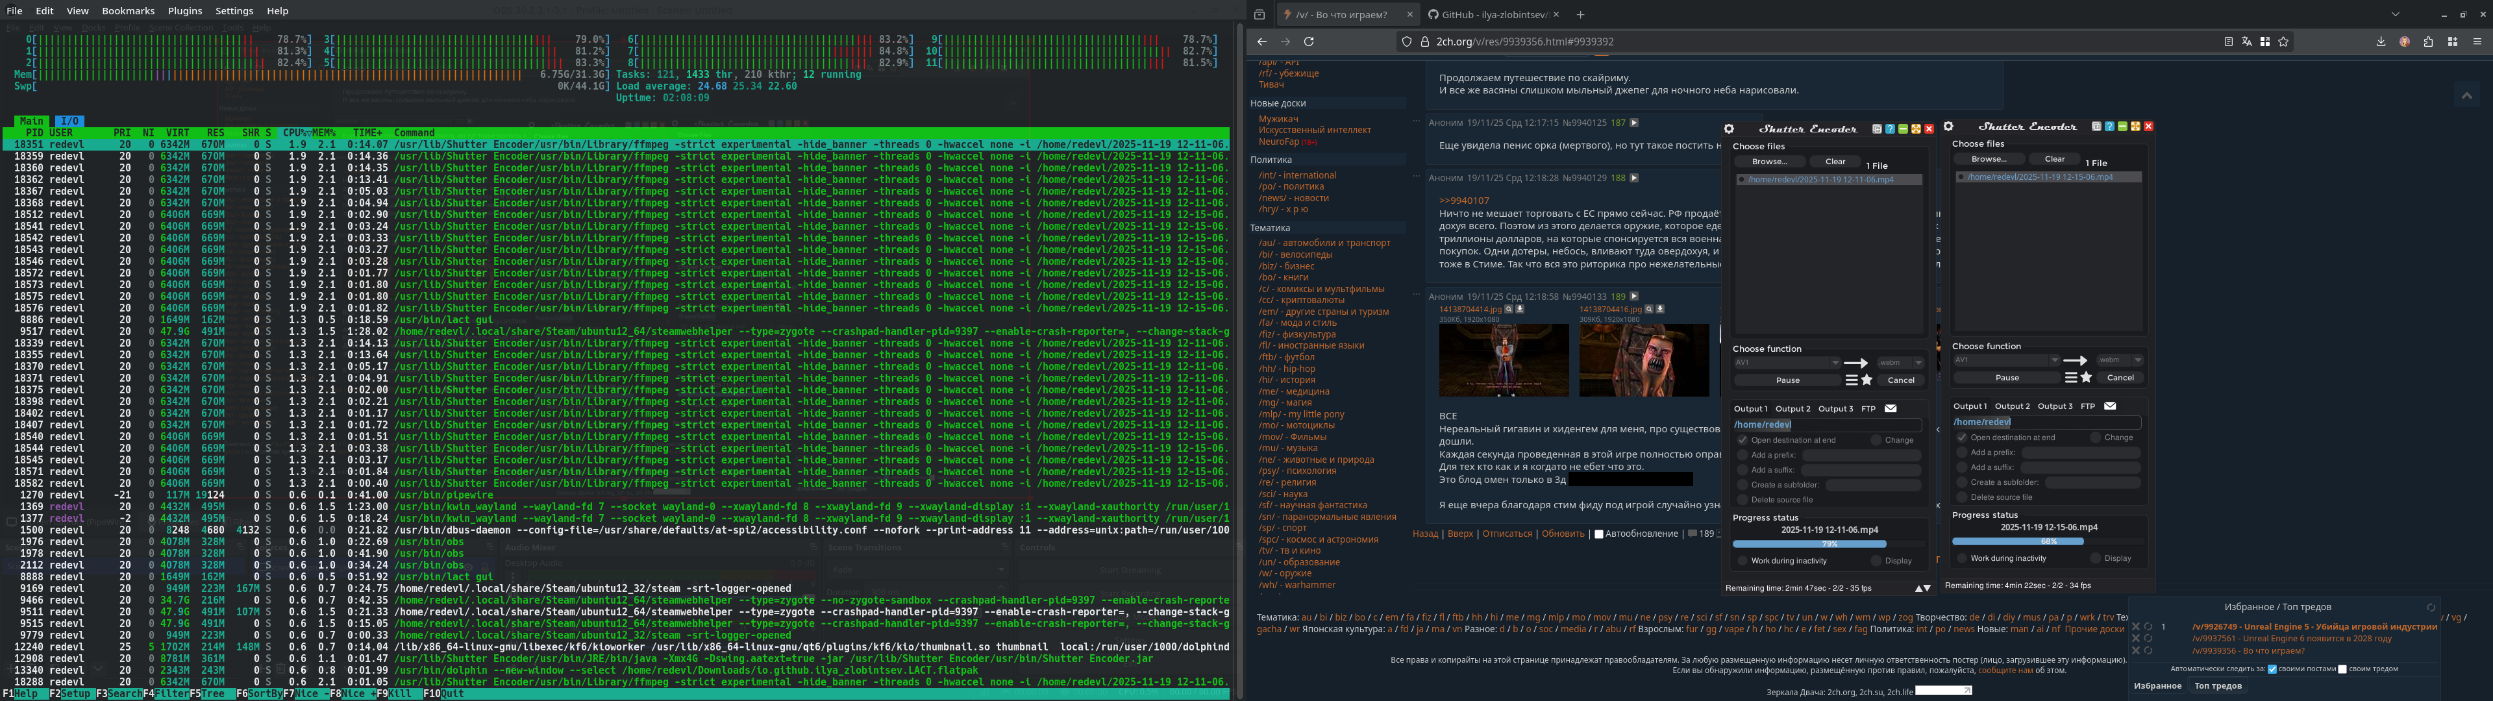Open Firefox downloads panel

pos(2381,42)
